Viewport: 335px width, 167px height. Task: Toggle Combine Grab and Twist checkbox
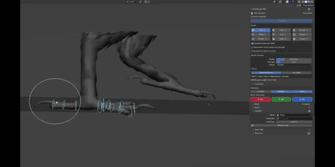(252, 43)
